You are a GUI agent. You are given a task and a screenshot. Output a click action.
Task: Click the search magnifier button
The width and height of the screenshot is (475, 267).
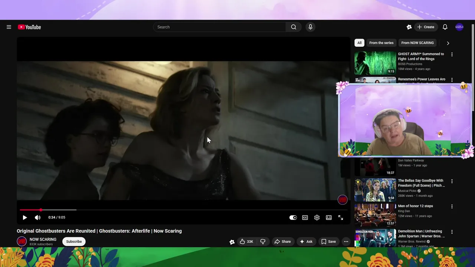[x=294, y=27]
